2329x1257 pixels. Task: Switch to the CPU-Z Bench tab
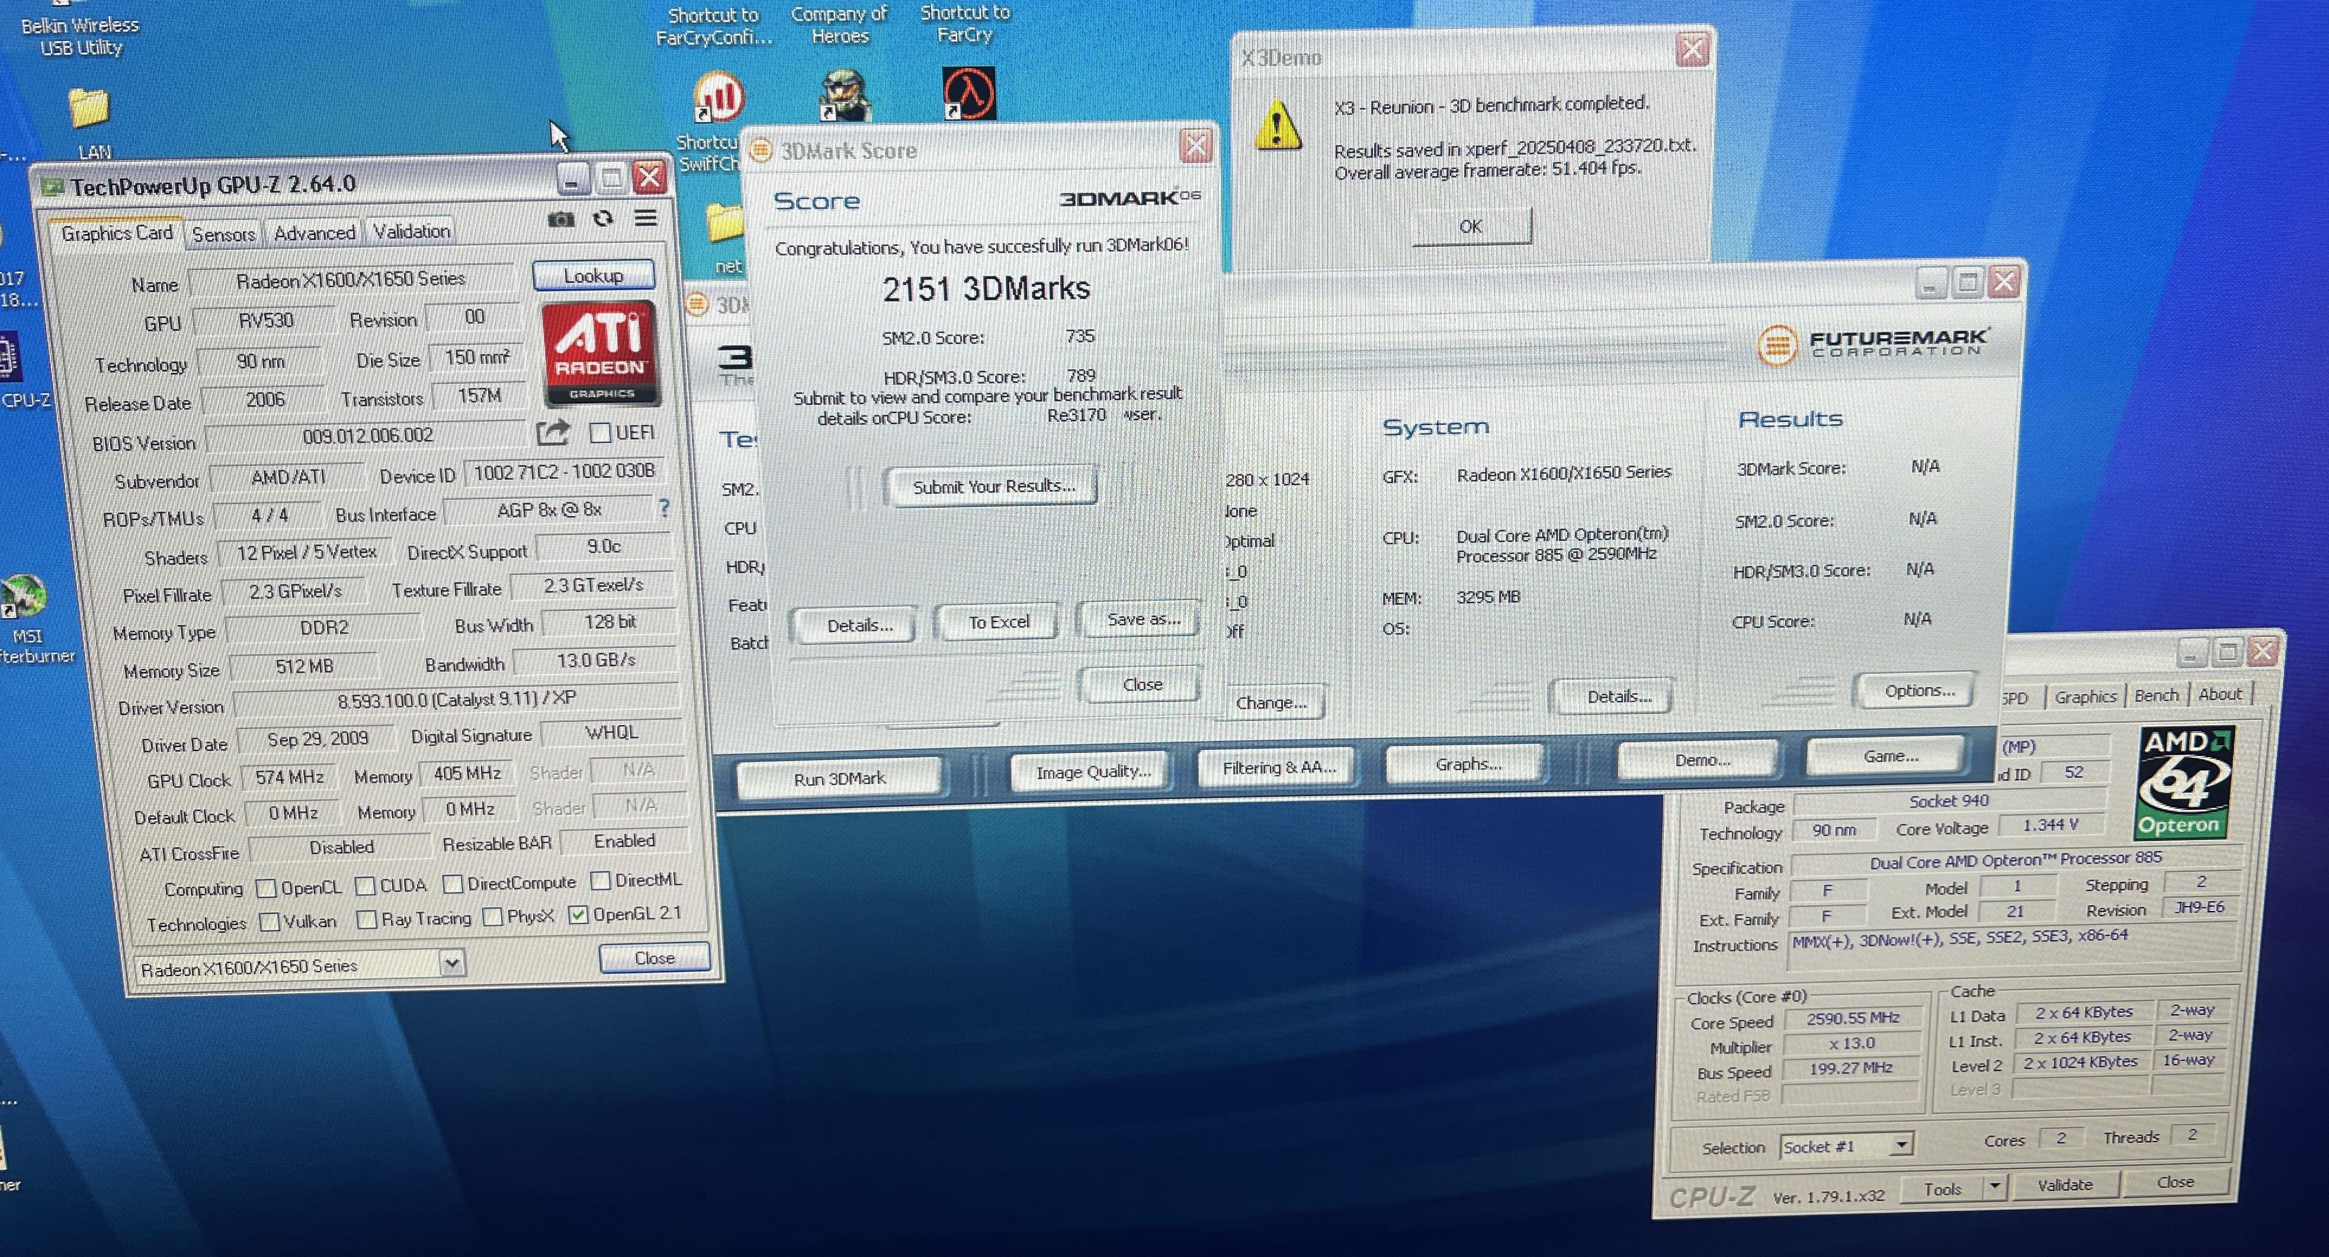coord(2156,696)
